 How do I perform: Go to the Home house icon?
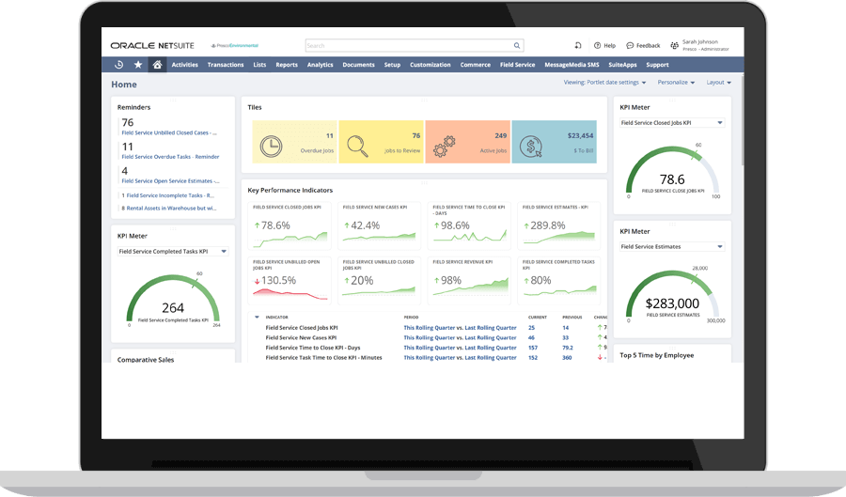click(157, 65)
